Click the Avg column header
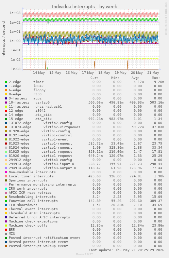This screenshot has height=258, width=169. pyautogui.click(x=135, y=78)
